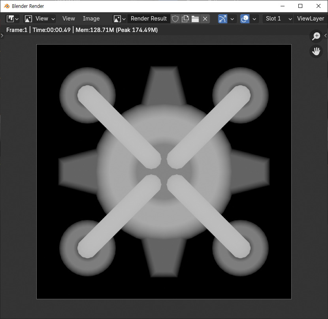The width and height of the screenshot is (328, 319).
Task: Close the Blender Render window
Action: pos(319,6)
